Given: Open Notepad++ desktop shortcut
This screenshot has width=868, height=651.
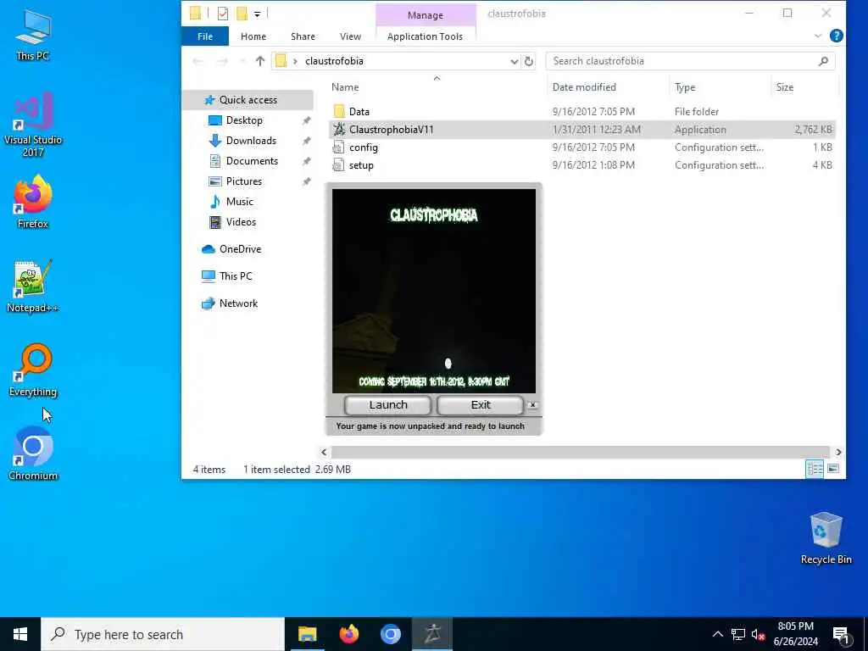Looking at the screenshot, I should 33,287.
